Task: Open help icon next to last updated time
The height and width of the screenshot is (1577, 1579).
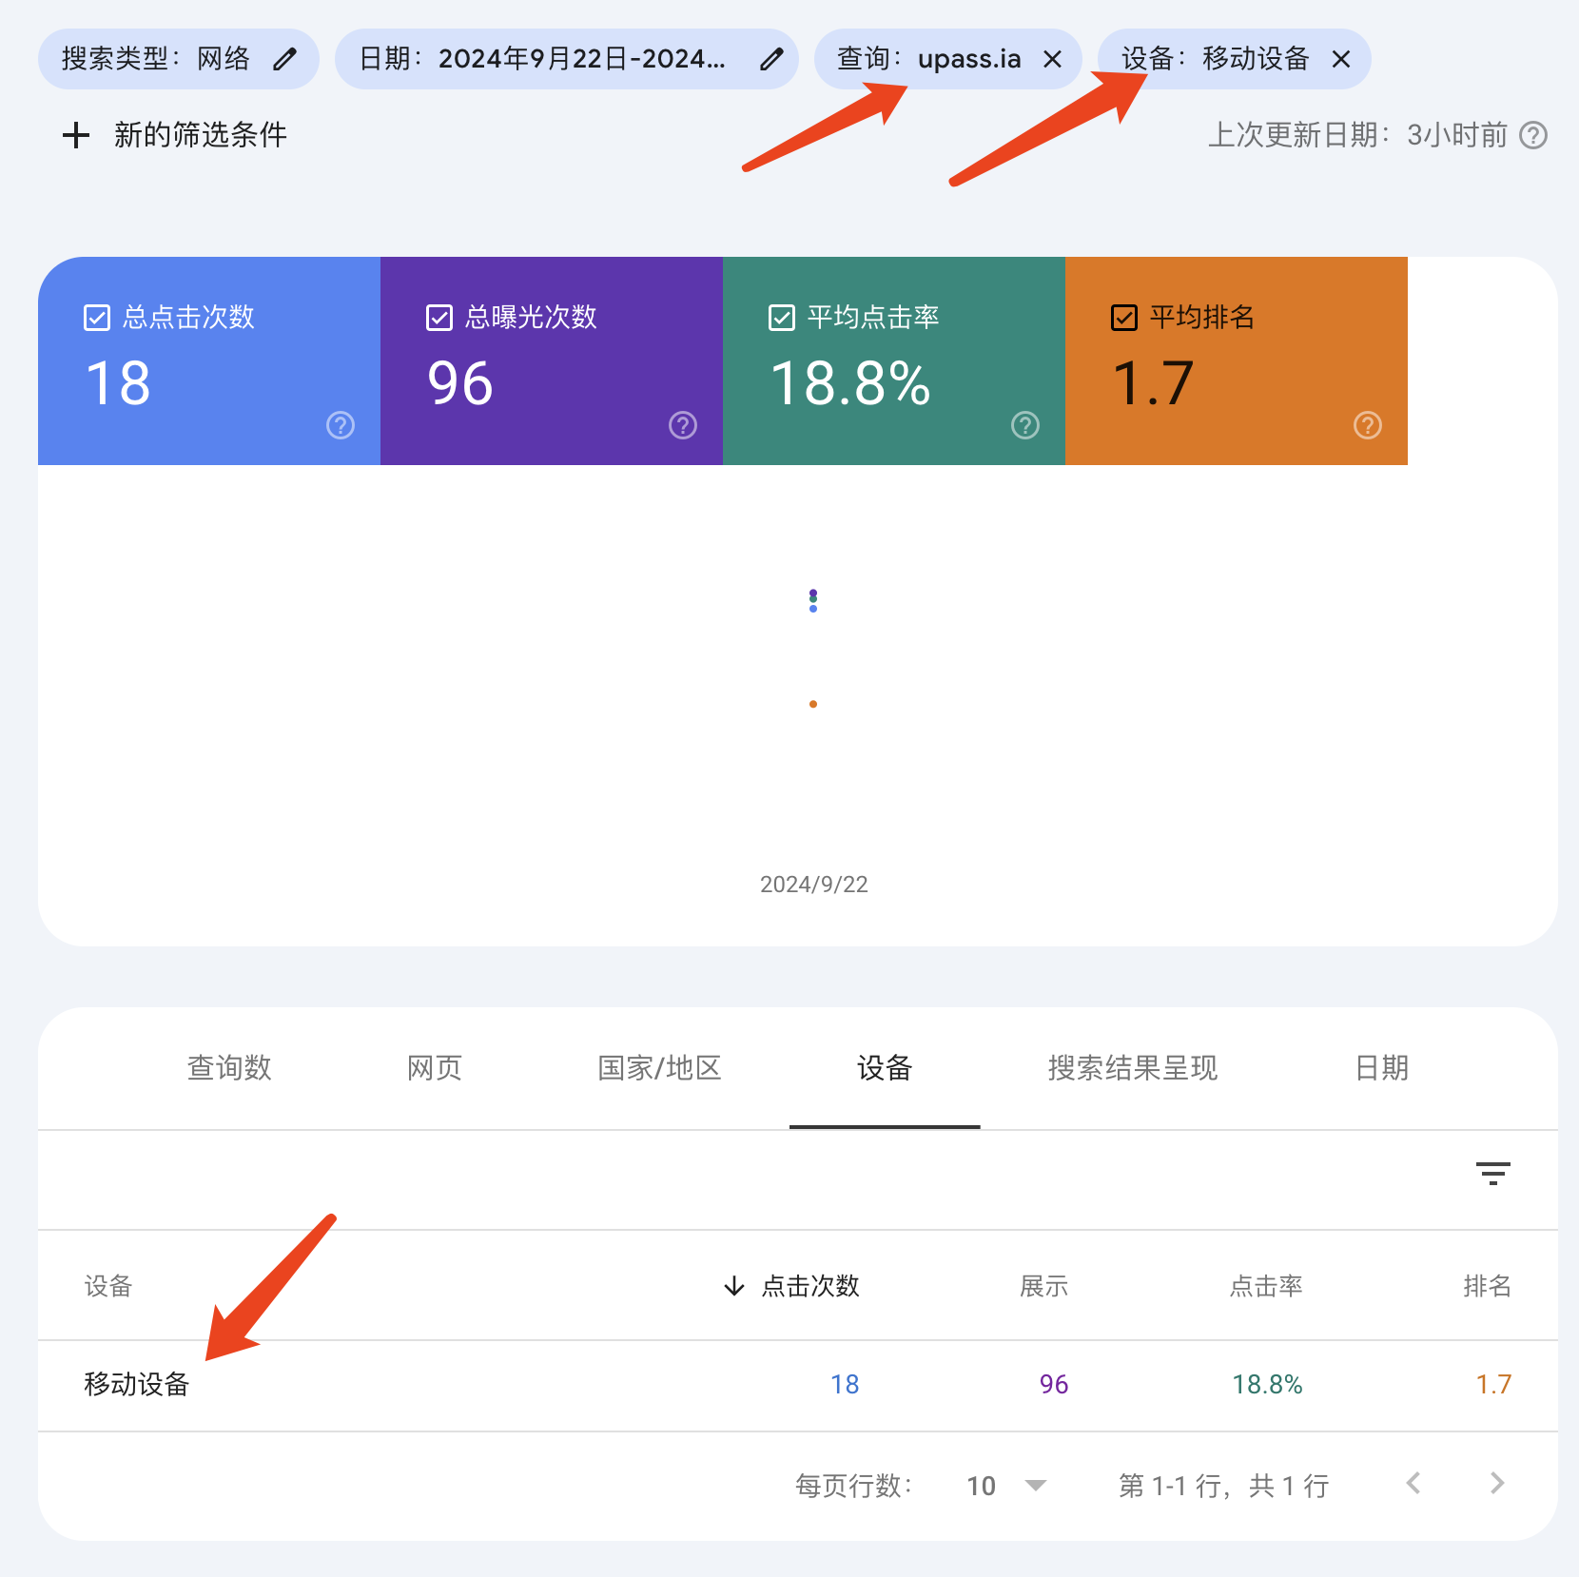Action: [1533, 135]
